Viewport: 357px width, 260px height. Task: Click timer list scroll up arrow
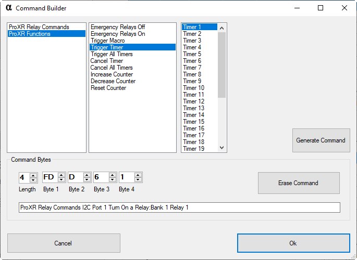[x=222, y=28]
